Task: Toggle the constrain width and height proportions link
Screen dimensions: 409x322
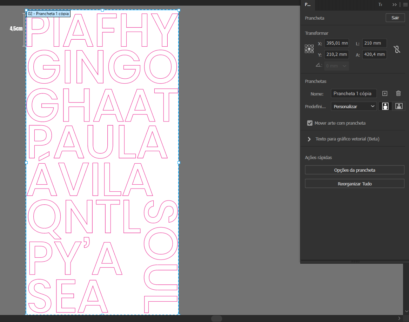Action: 397,49
